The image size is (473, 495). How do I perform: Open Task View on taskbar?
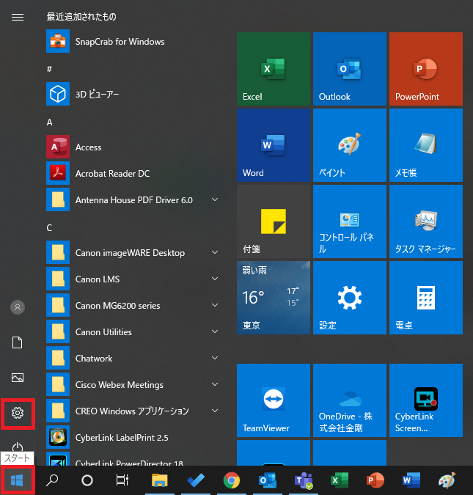(x=122, y=480)
